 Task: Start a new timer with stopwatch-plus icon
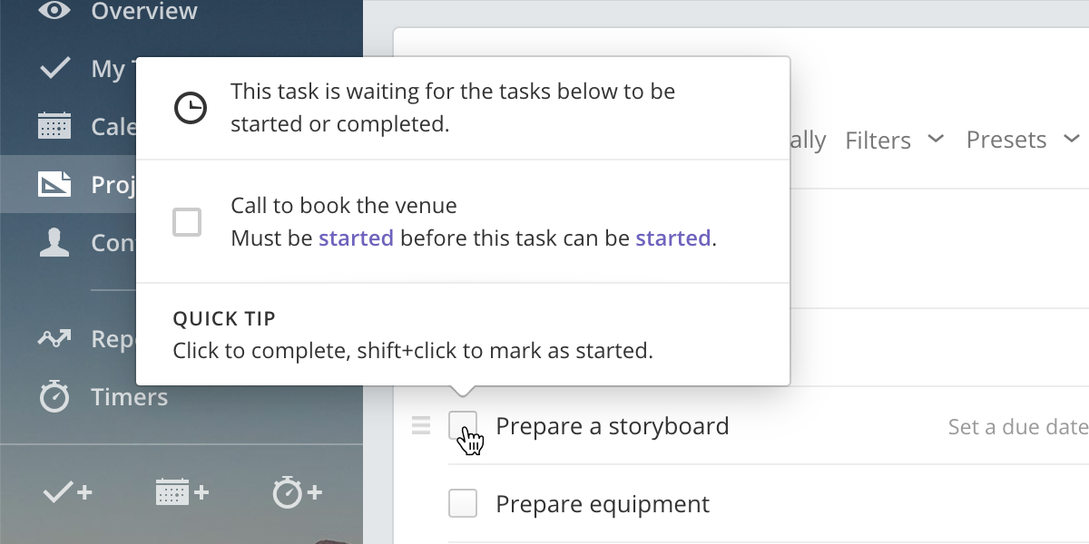(297, 491)
